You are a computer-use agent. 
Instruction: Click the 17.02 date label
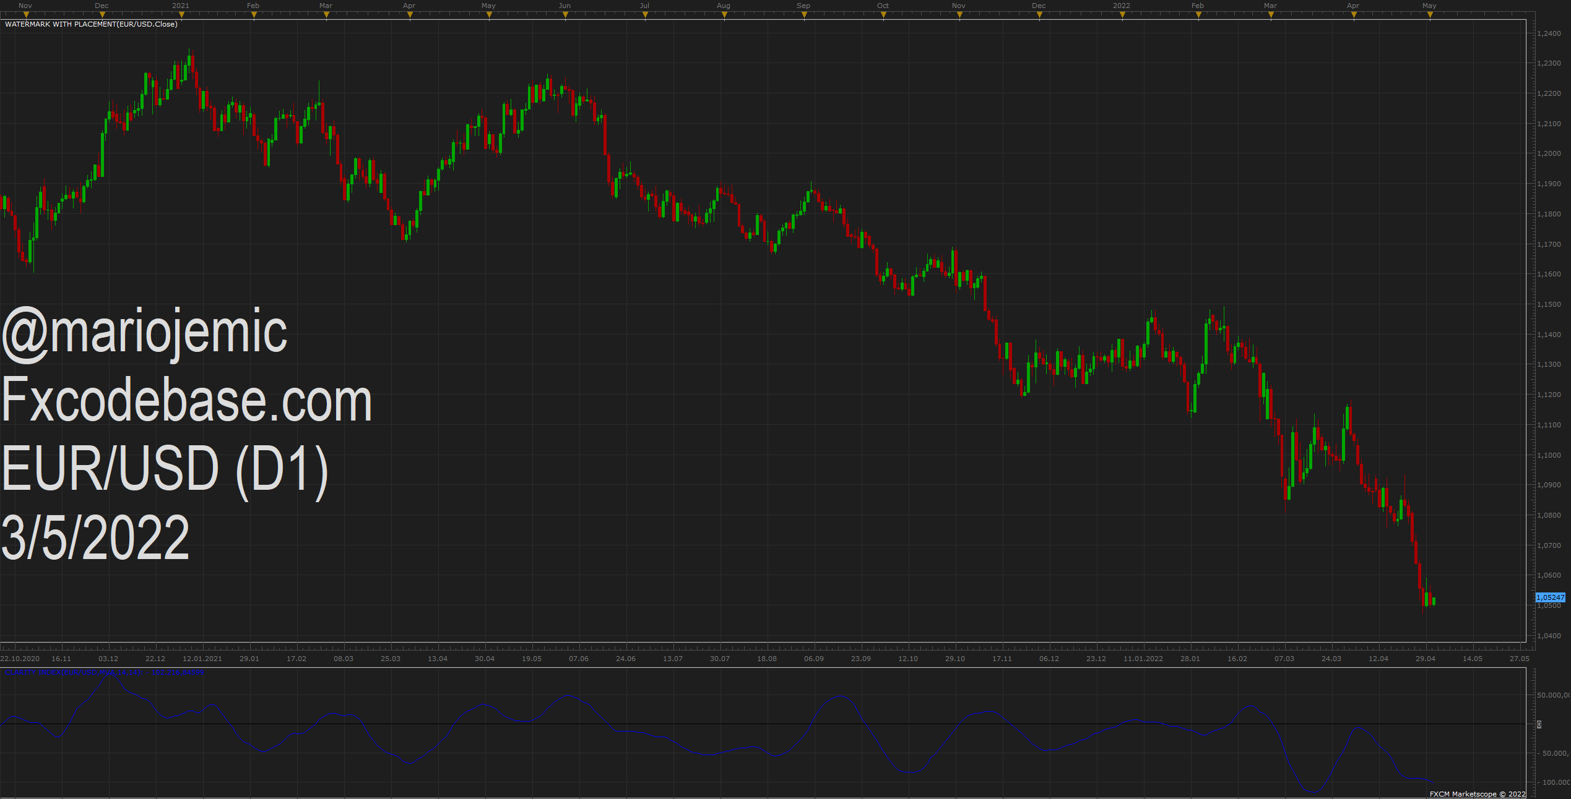tap(296, 659)
